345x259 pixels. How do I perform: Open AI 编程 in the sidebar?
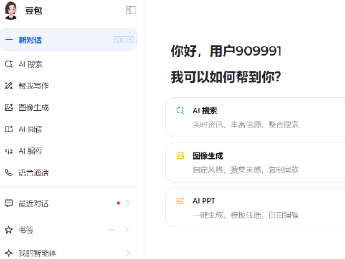point(31,151)
